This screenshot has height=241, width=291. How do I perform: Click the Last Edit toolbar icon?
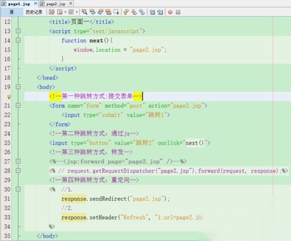pyautogui.click(x=52, y=12)
